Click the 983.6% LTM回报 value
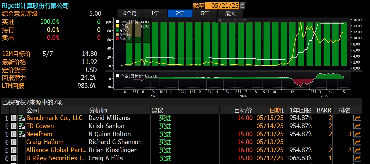This screenshot has height=164, width=370. (x=87, y=86)
